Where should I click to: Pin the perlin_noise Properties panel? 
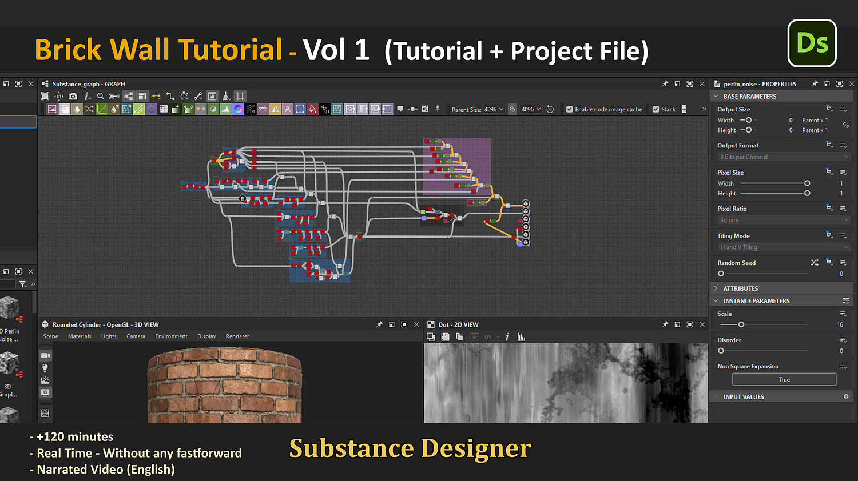(815, 83)
